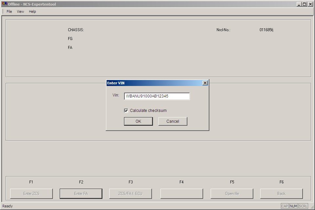This screenshot has height=210, width=315.
Task: Click the Enter VIN dialog title
Action: click(x=116, y=83)
